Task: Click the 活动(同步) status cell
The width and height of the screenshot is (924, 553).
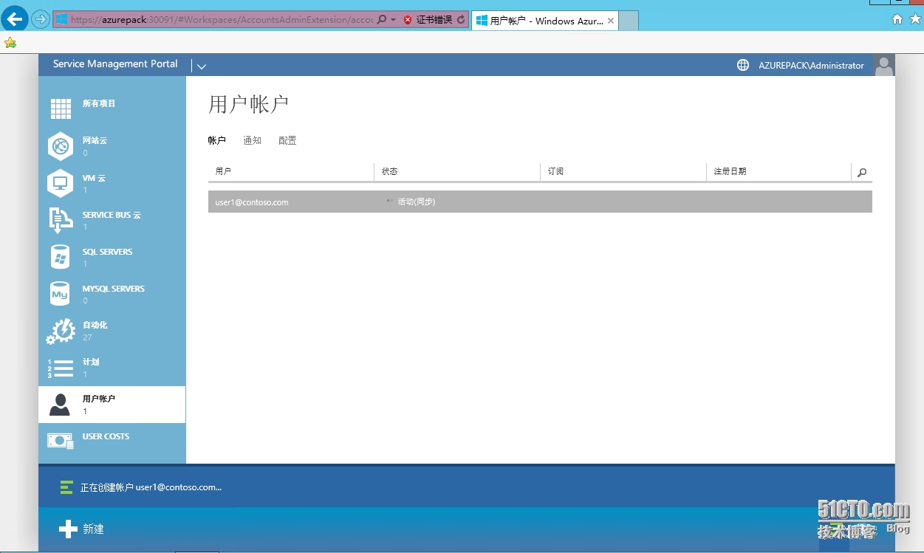Action: point(416,202)
